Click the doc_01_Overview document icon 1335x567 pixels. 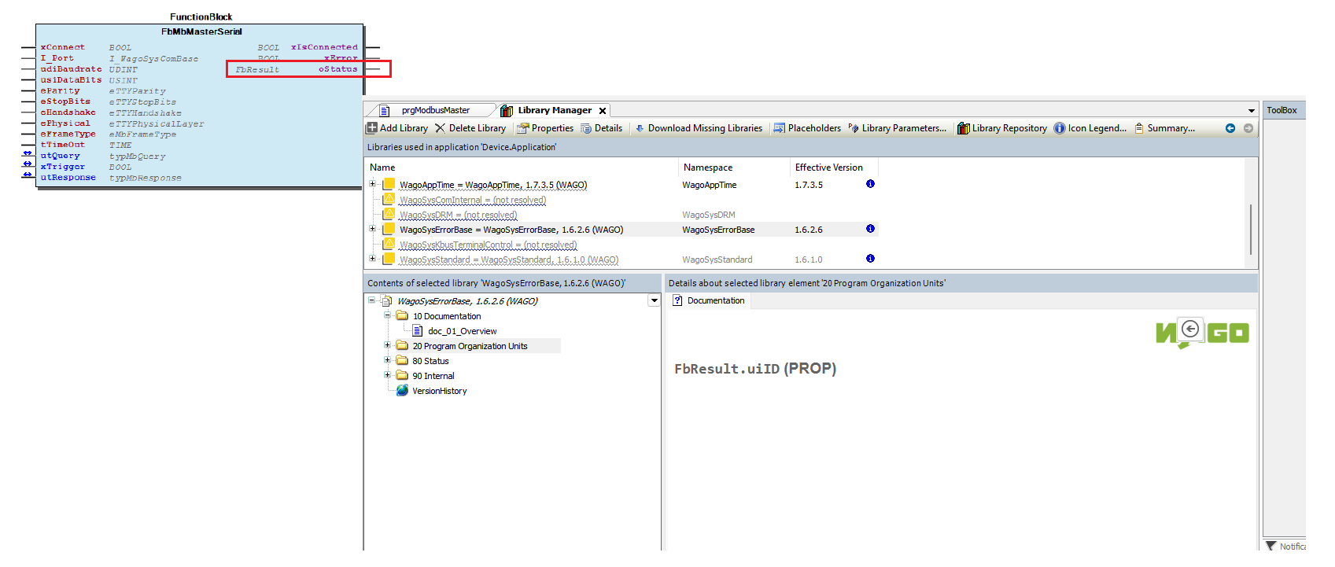[418, 330]
